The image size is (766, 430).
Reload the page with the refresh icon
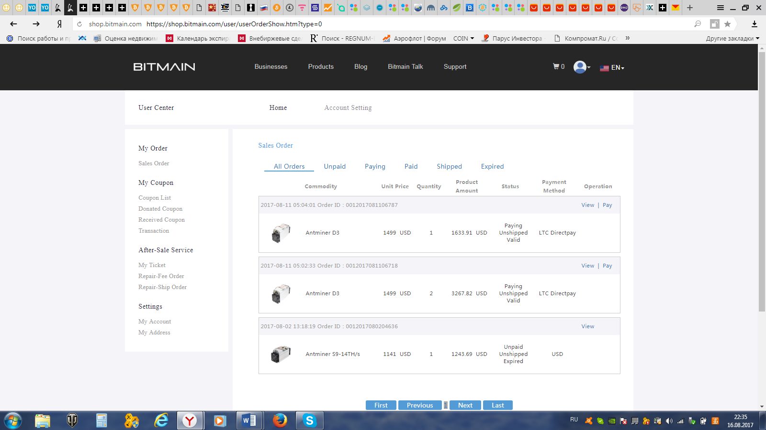[x=79, y=24]
